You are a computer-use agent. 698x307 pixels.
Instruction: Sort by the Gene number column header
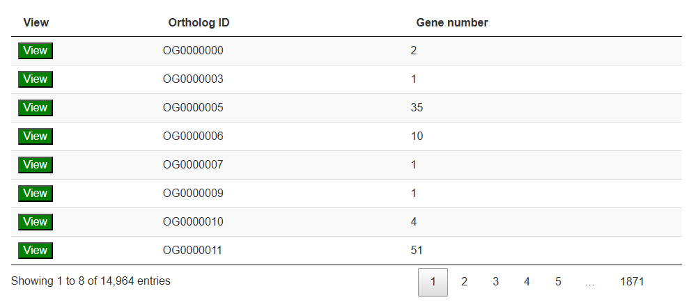pyautogui.click(x=452, y=22)
